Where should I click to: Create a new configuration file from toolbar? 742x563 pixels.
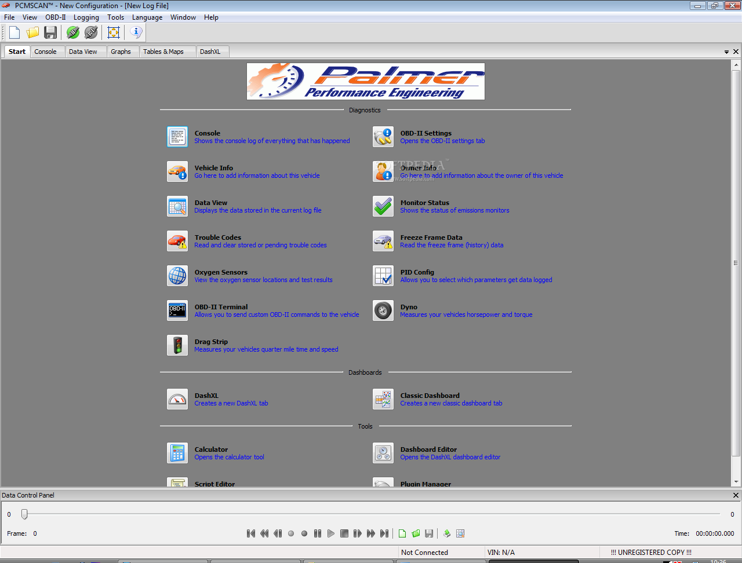[x=14, y=32]
